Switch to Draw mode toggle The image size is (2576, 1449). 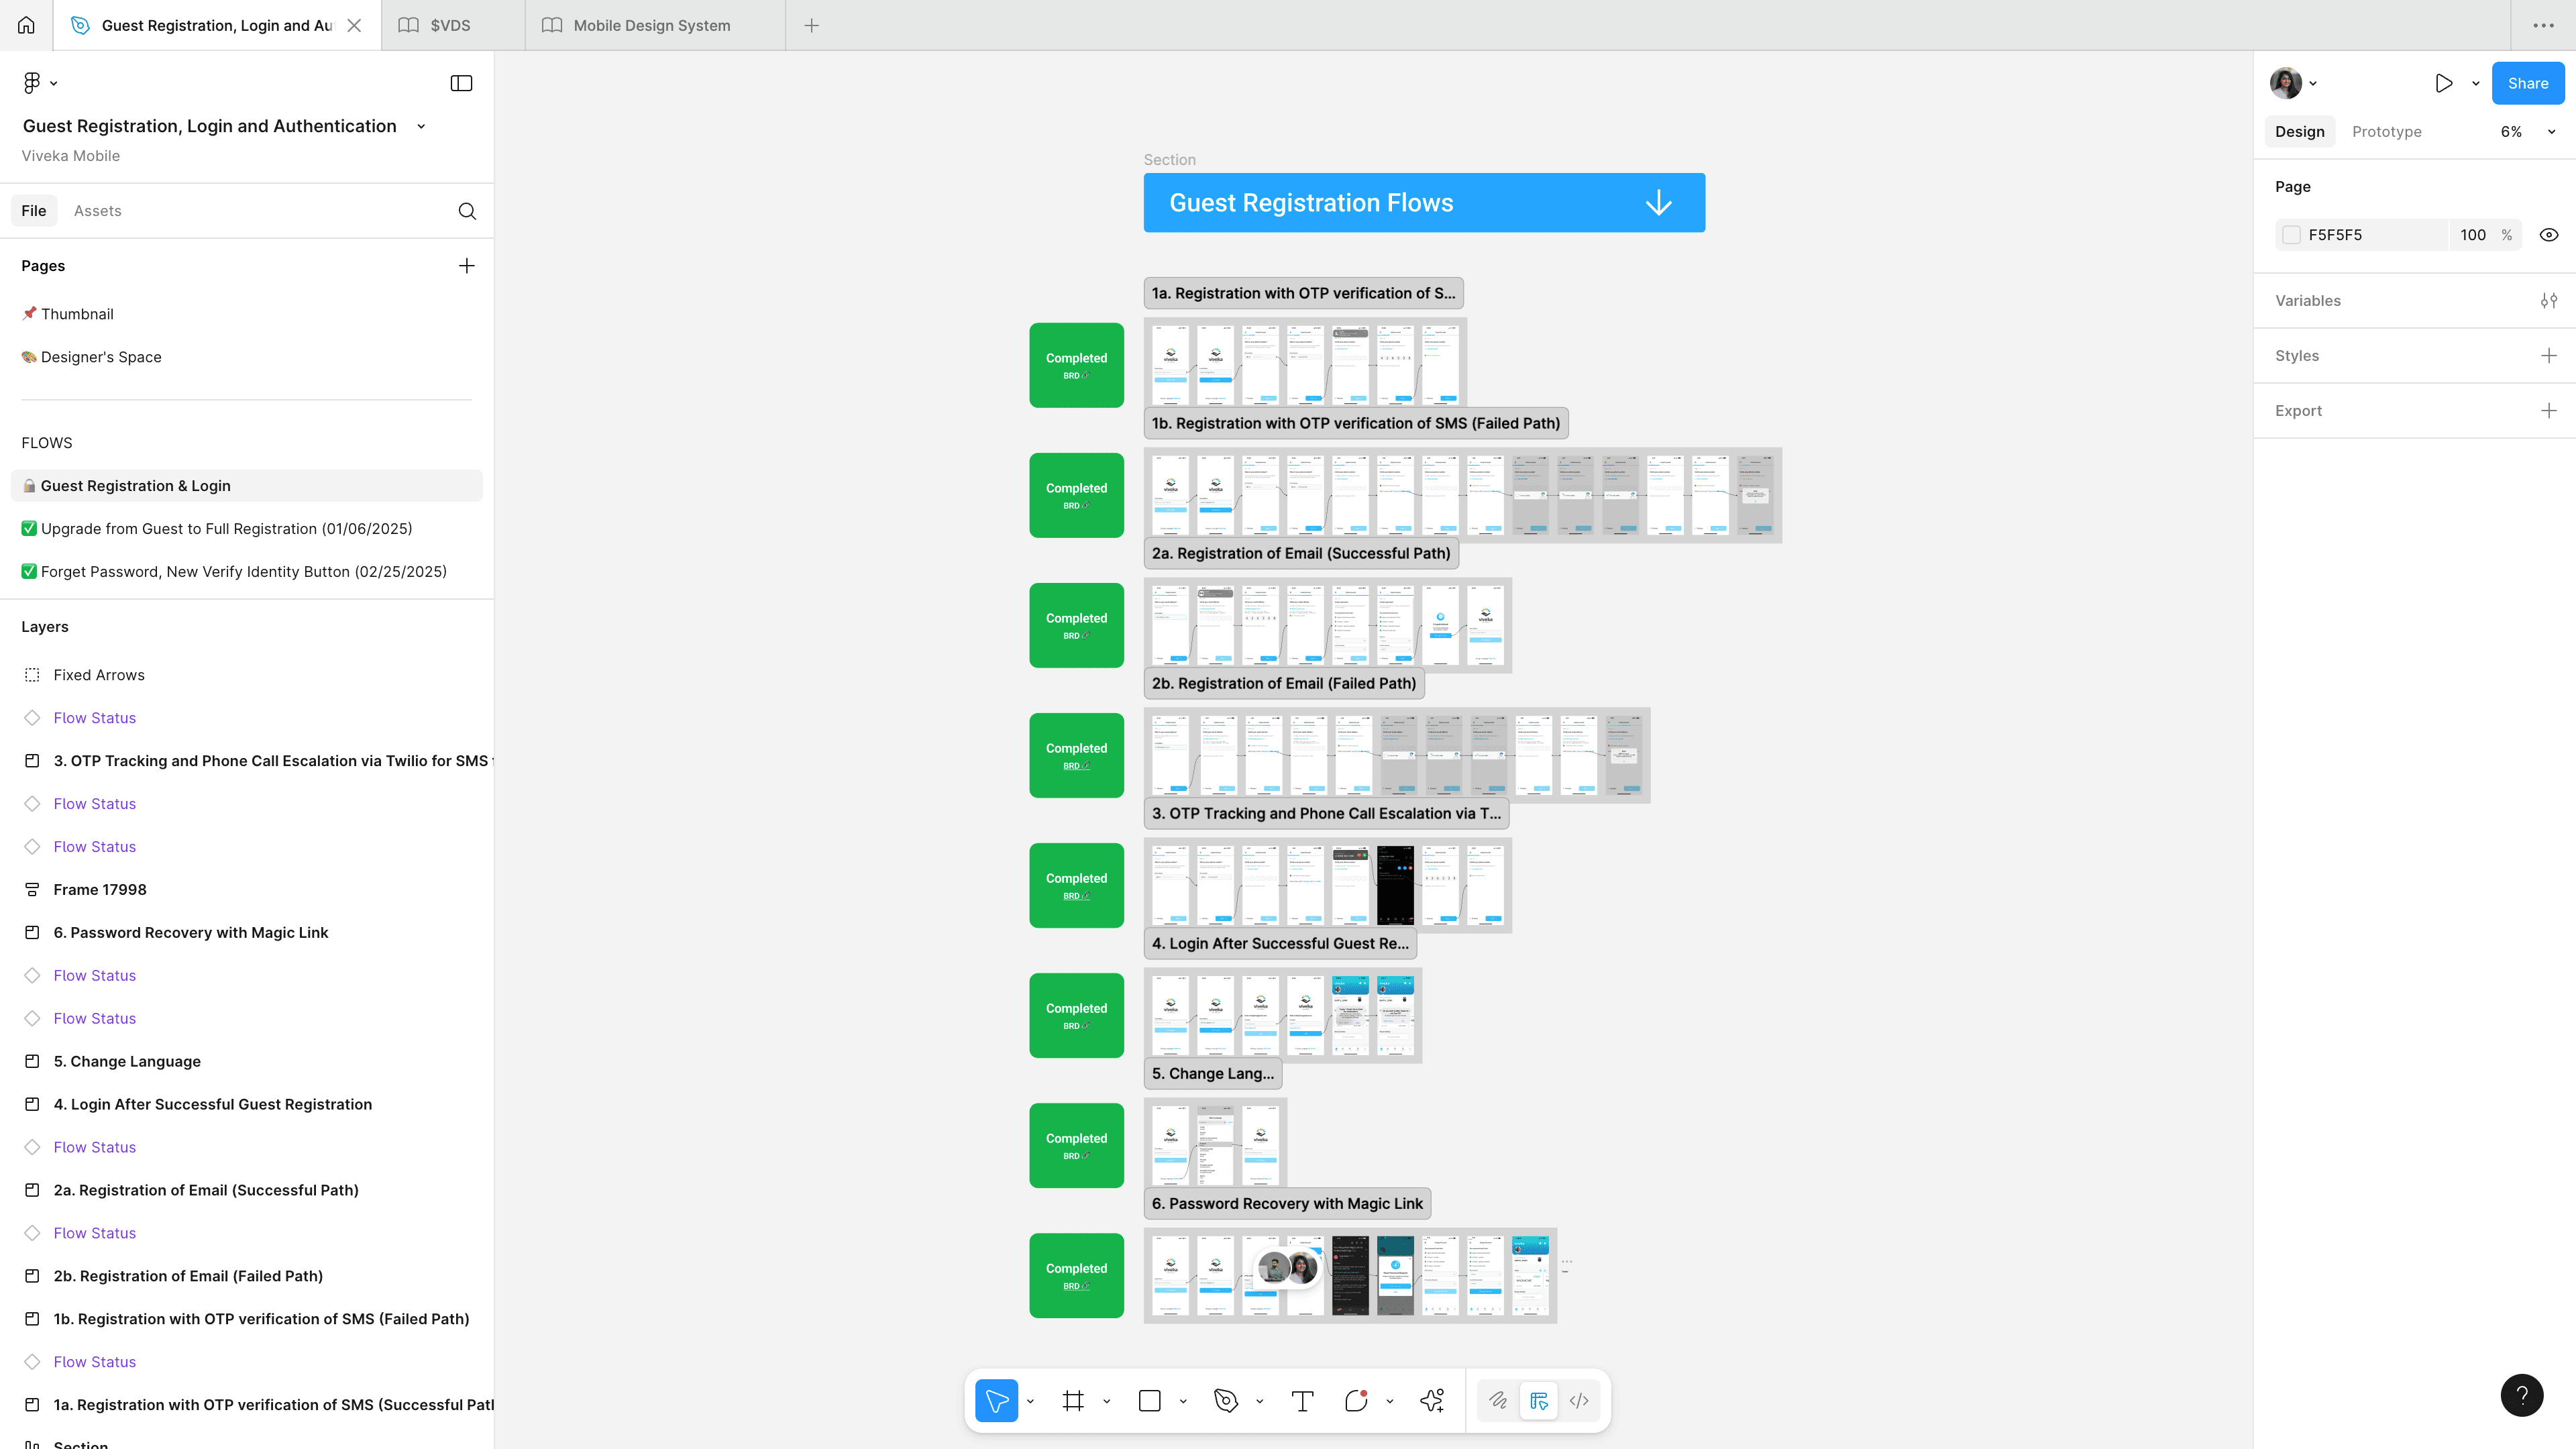click(1498, 1401)
